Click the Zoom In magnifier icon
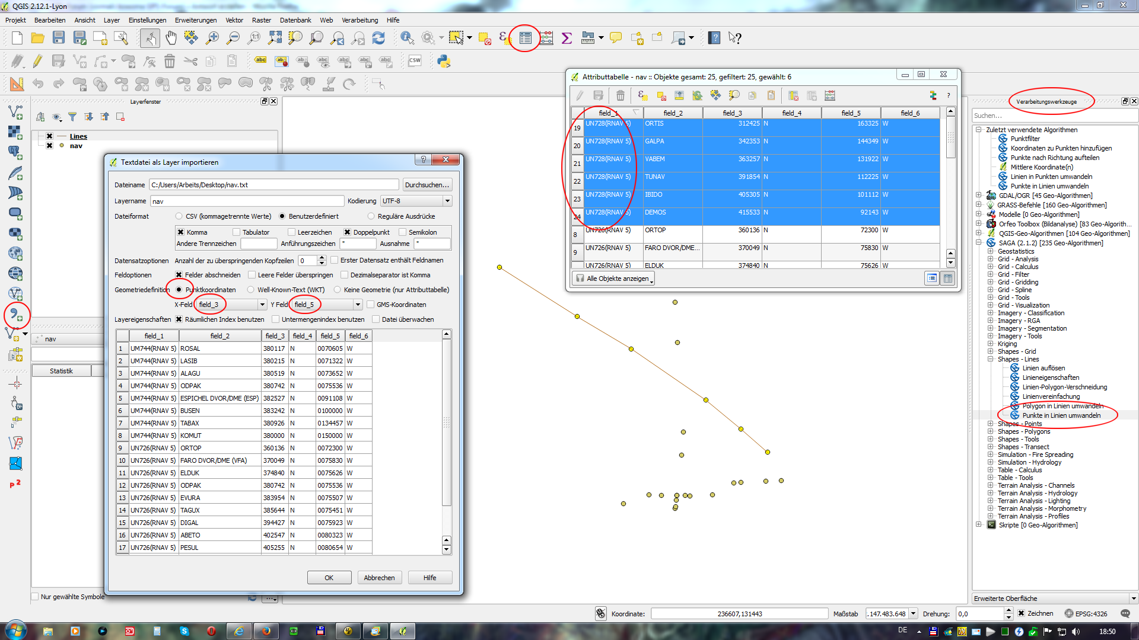Viewport: 1139px width, 640px height. (x=212, y=38)
